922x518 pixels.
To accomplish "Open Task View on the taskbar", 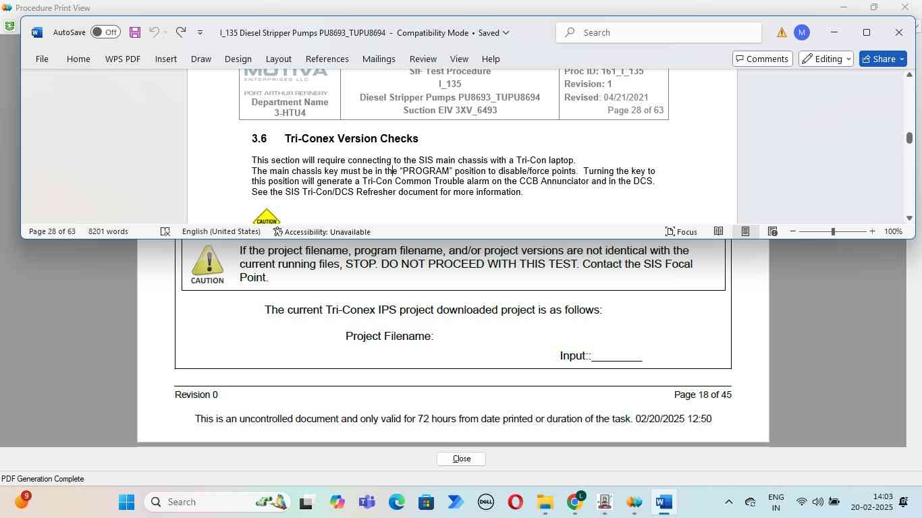I will [306, 502].
